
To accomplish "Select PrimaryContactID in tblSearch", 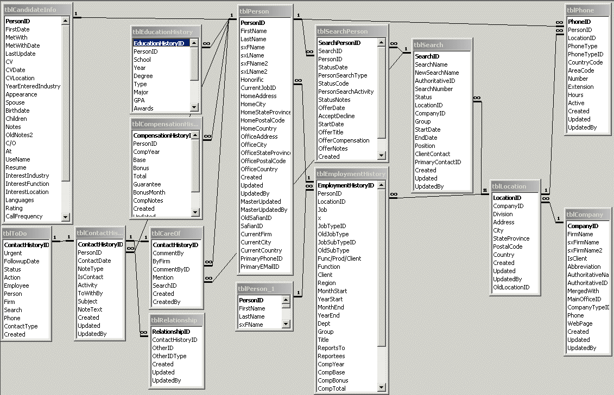I will pyautogui.click(x=438, y=162).
